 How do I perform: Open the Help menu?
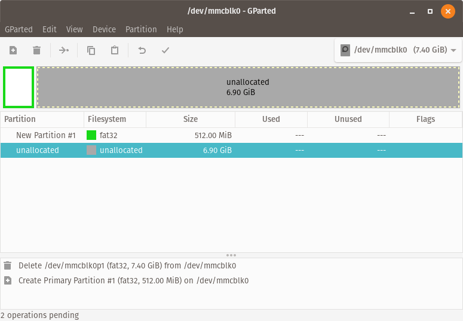tap(175, 29)
